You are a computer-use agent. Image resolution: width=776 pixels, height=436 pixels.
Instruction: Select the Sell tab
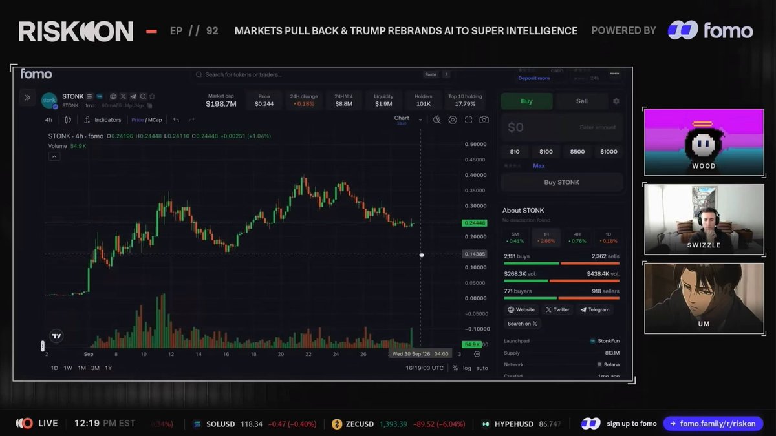[582, 101]
